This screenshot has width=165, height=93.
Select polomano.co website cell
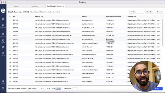[x=86, y=78]
